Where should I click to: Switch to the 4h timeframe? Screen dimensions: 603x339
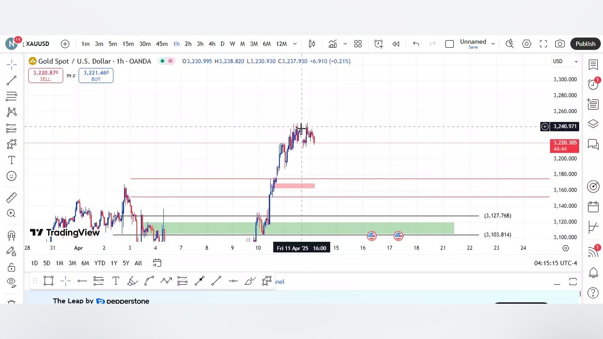[x=212, y=44]
